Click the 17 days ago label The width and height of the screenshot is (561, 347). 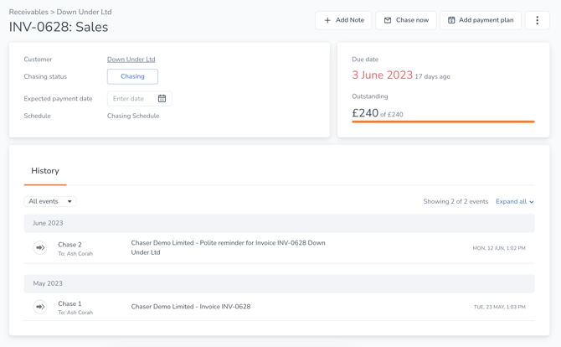point(432,76)
